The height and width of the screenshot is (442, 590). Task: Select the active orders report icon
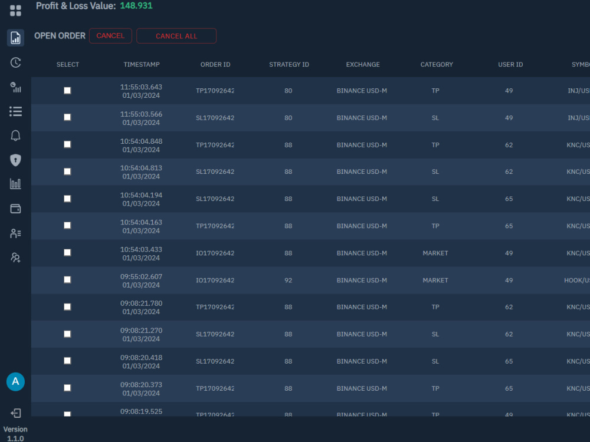[15, 38]
